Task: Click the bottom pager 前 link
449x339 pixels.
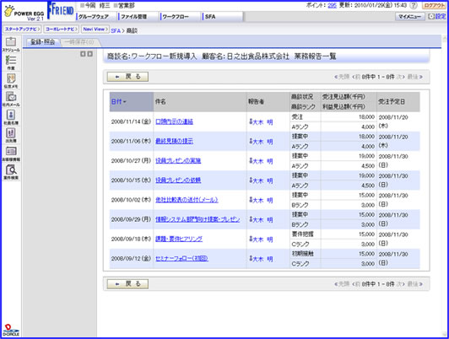Action: (356, 284)
